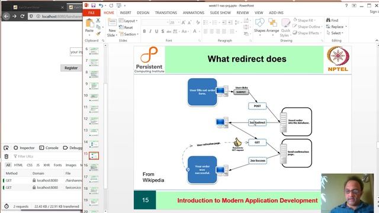Open the FILE backstage tab
The height and width of the screenshot is (213, 379).
[x=91, y=13]
